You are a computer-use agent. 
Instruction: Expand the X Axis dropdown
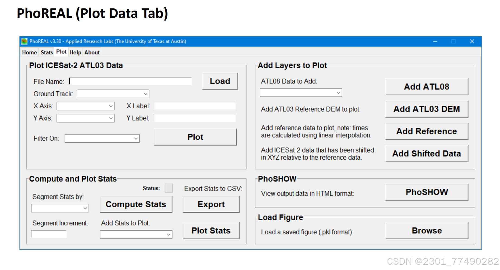[86, 106]
